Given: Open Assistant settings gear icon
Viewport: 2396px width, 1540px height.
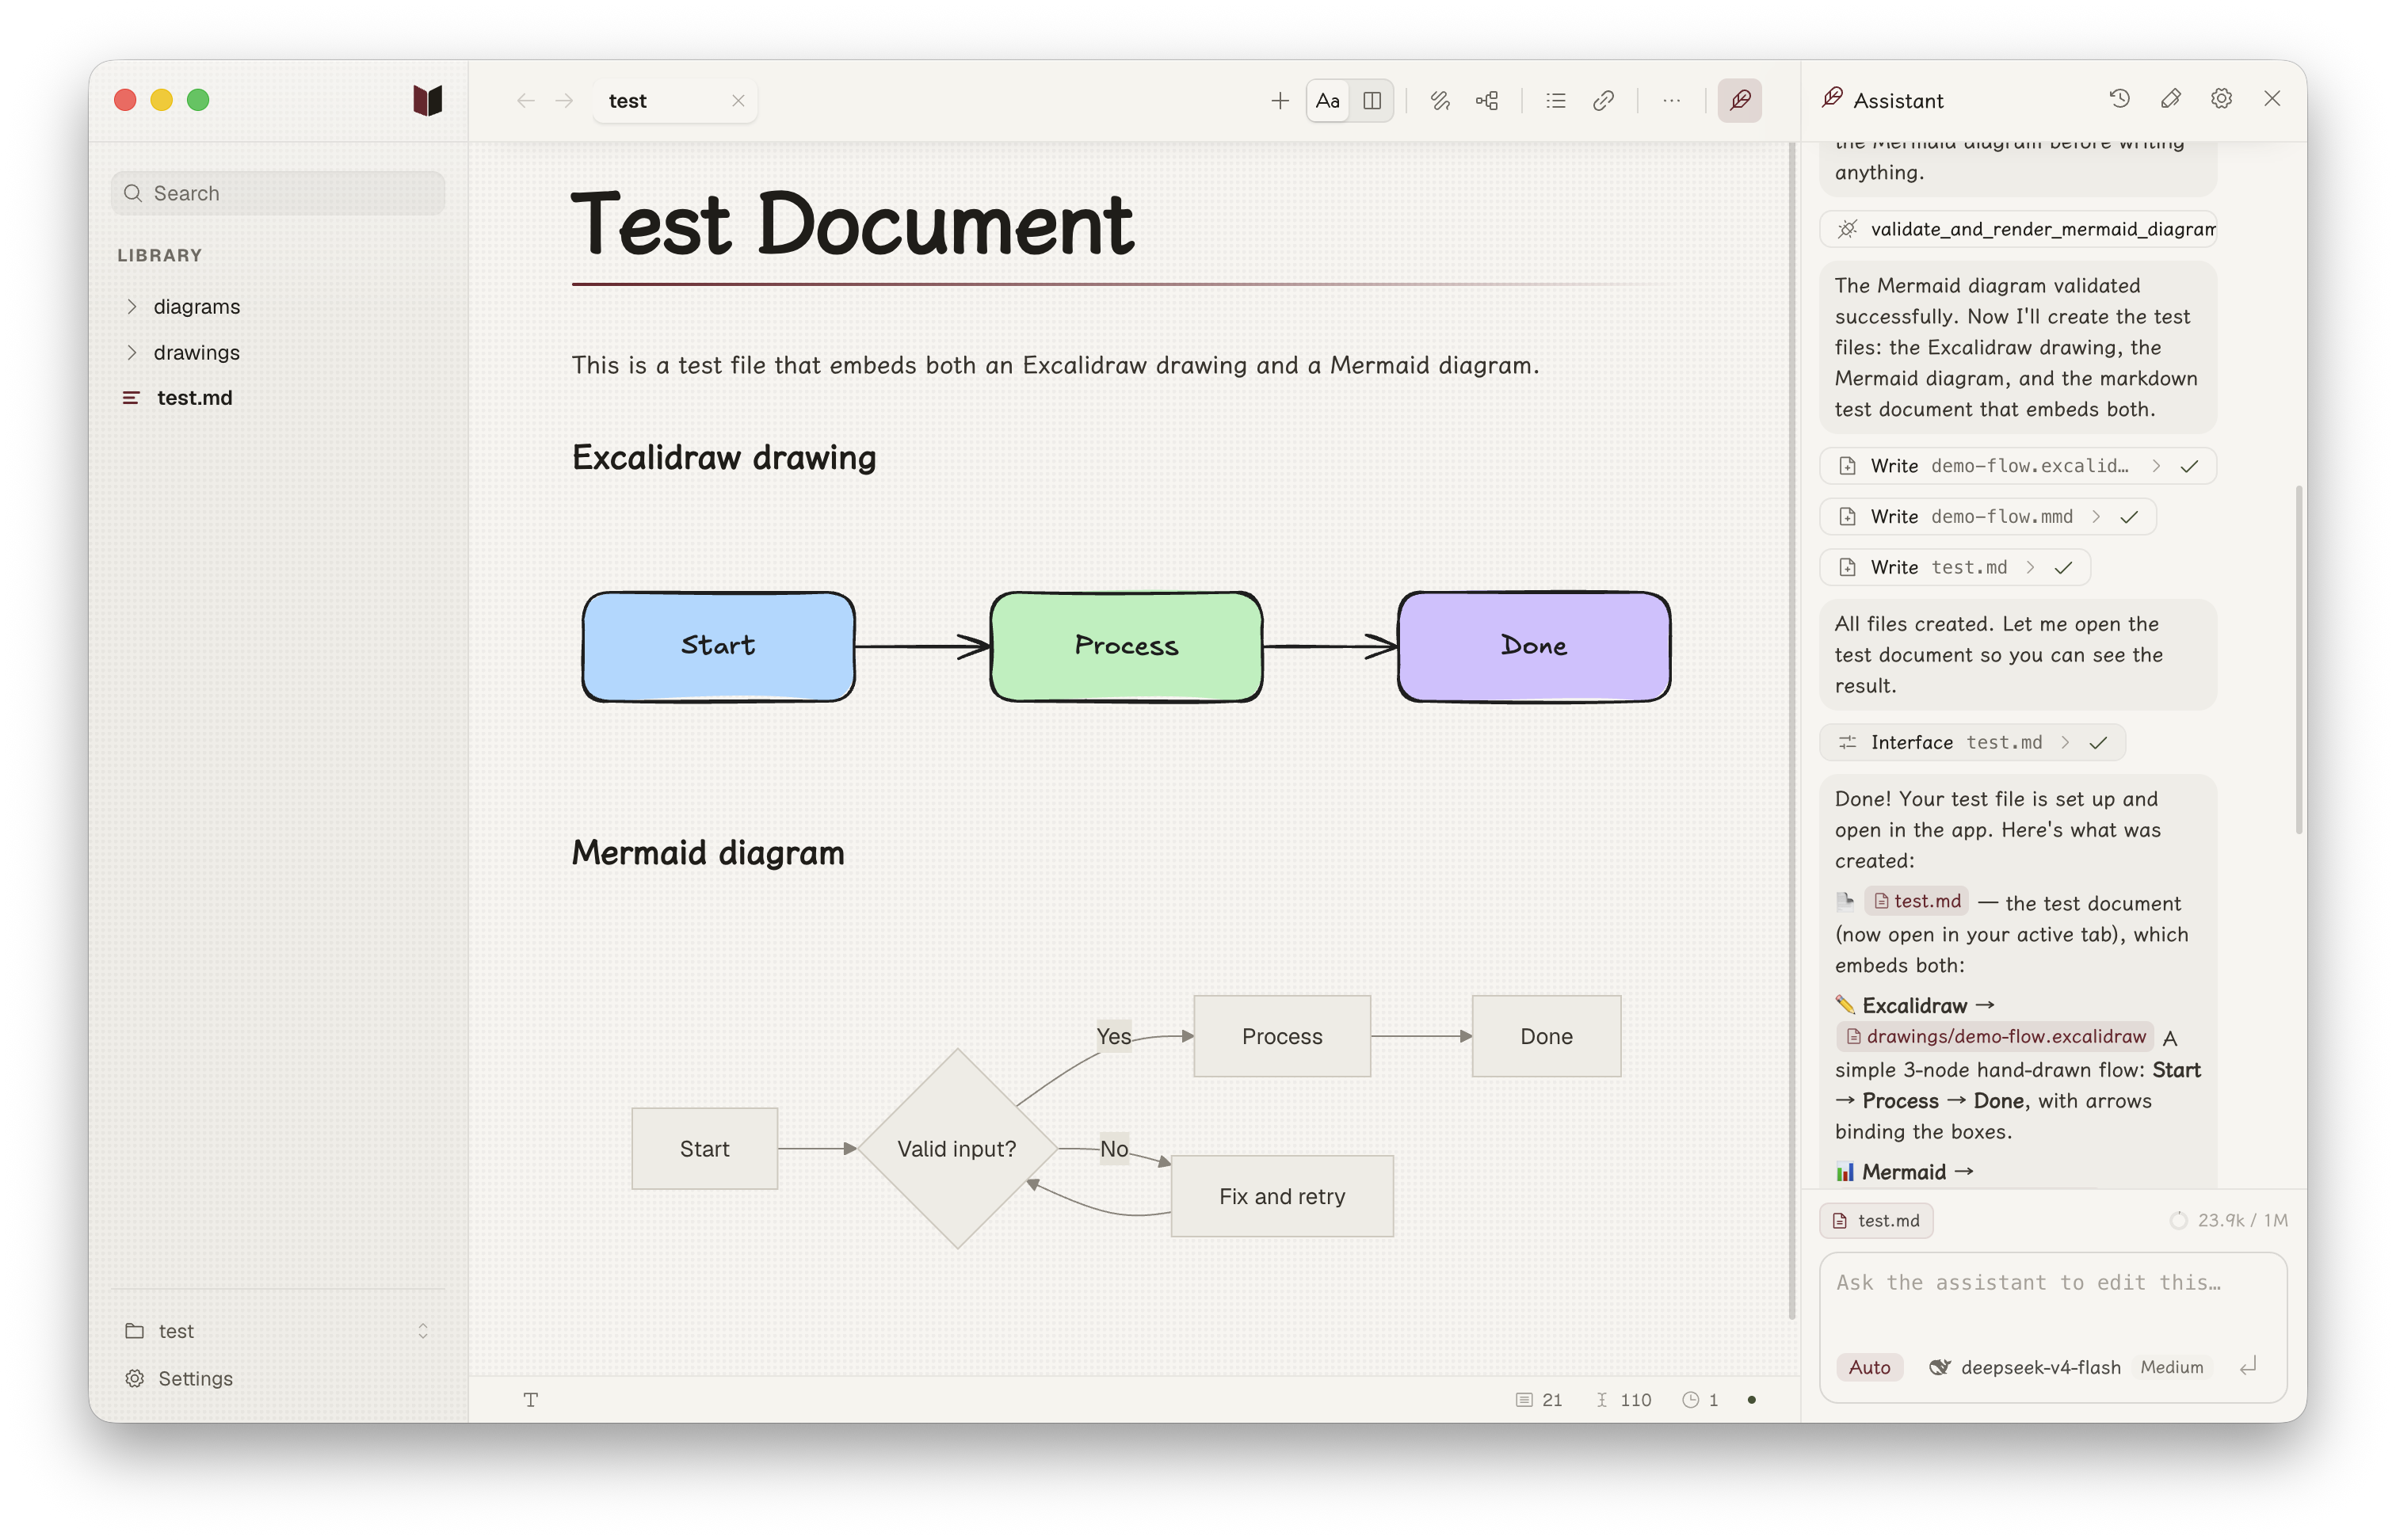Looking at the screenshot, I should [x=2221, y=99].
